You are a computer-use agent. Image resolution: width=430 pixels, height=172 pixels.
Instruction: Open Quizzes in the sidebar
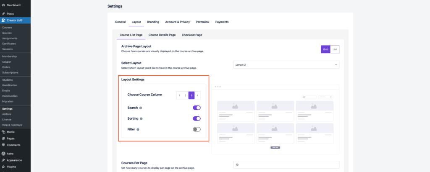pos(8,33)
